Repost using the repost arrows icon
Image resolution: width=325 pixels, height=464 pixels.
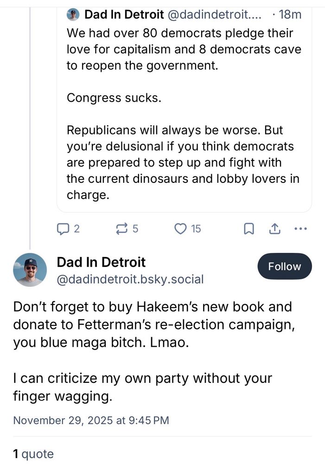coord(121,228)
